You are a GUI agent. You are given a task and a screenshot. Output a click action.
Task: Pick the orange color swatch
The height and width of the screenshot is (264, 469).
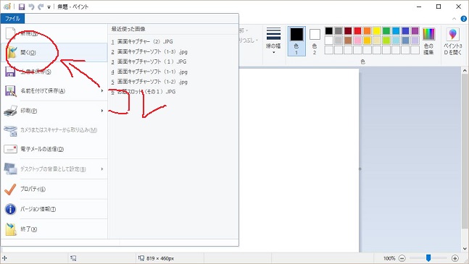(x=367, y=30)
